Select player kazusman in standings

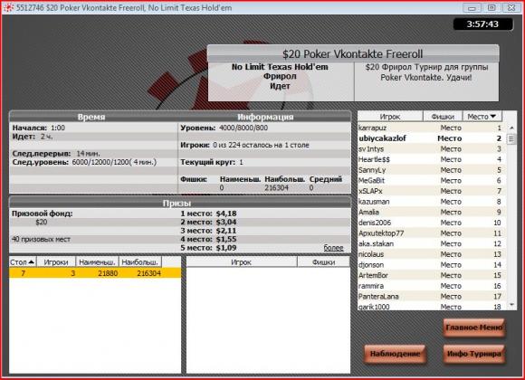click(430, 202)
